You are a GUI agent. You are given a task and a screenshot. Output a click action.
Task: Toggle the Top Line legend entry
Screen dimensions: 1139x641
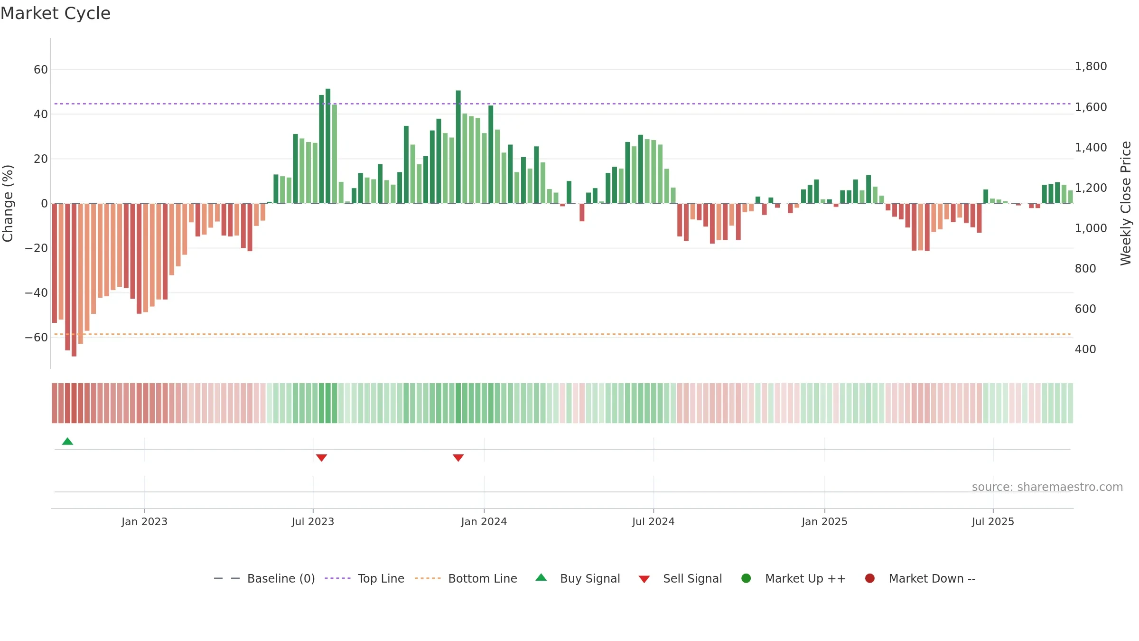[364, 578]
